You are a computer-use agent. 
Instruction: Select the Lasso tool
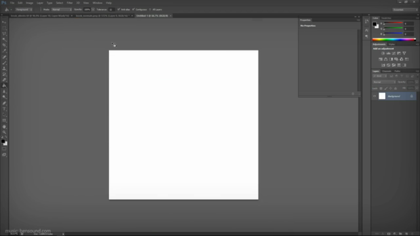pyautogui.click(x=5, y=33)
